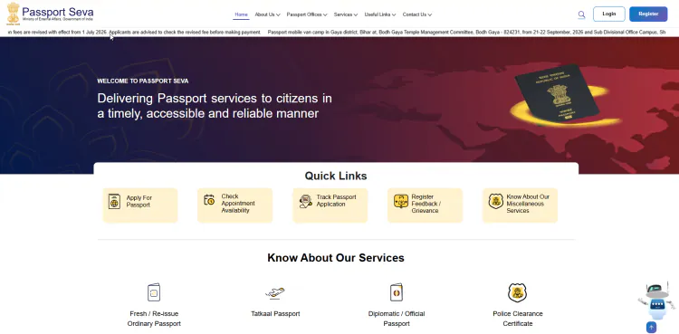Expand the Contact Us dropdown menu

[417, 14]
